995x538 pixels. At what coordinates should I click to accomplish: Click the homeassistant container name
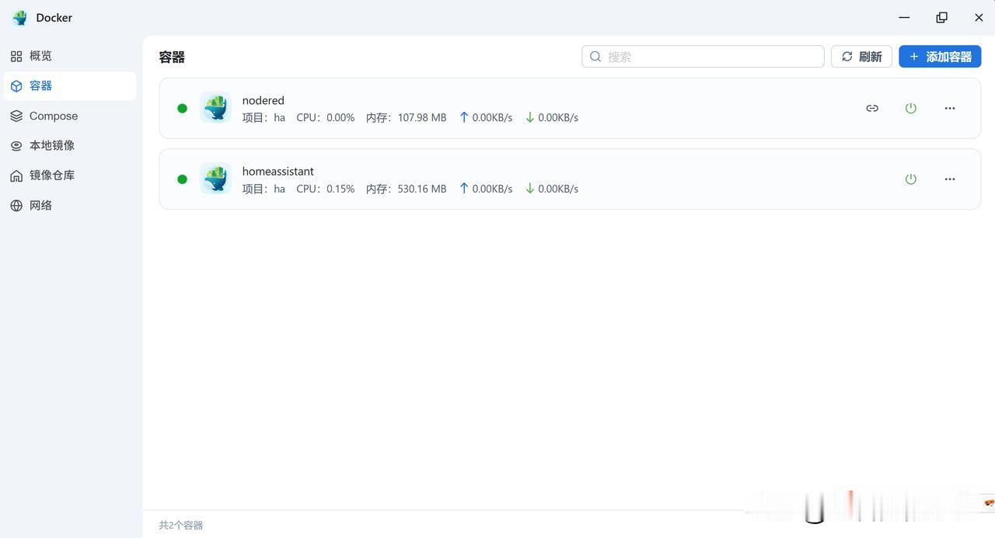[x=278, y=171]
